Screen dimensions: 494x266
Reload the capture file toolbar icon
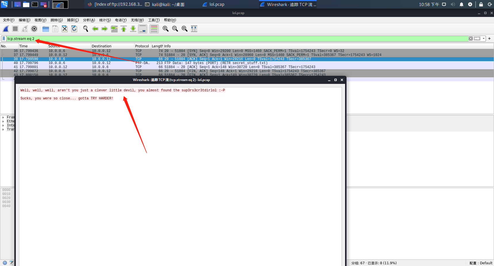[x=74, y=29]
